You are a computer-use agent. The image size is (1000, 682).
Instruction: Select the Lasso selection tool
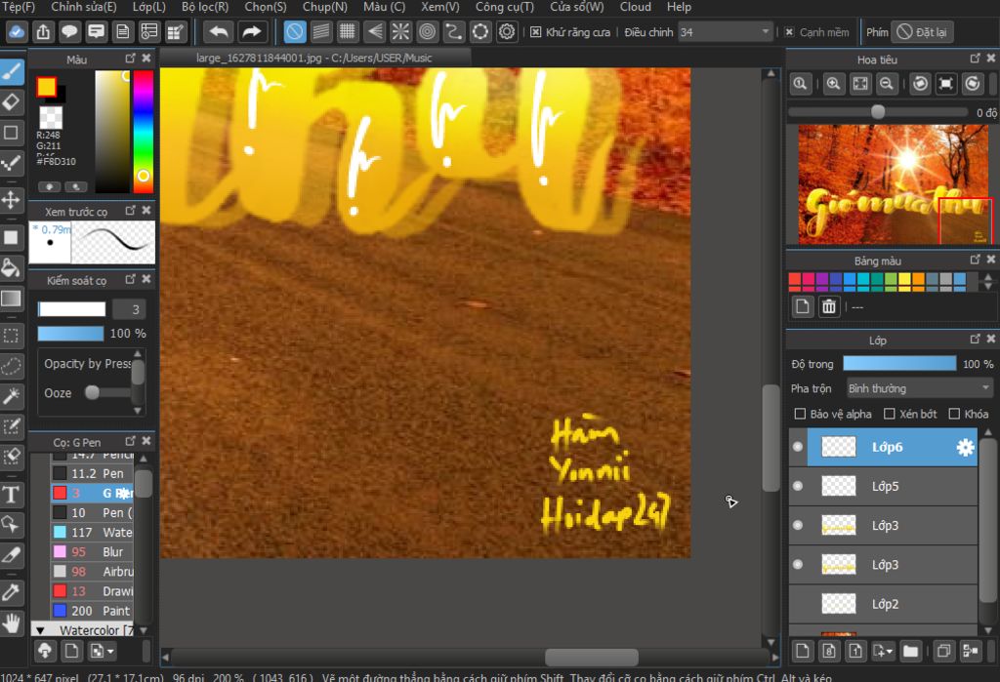click(x=12, y=366)
